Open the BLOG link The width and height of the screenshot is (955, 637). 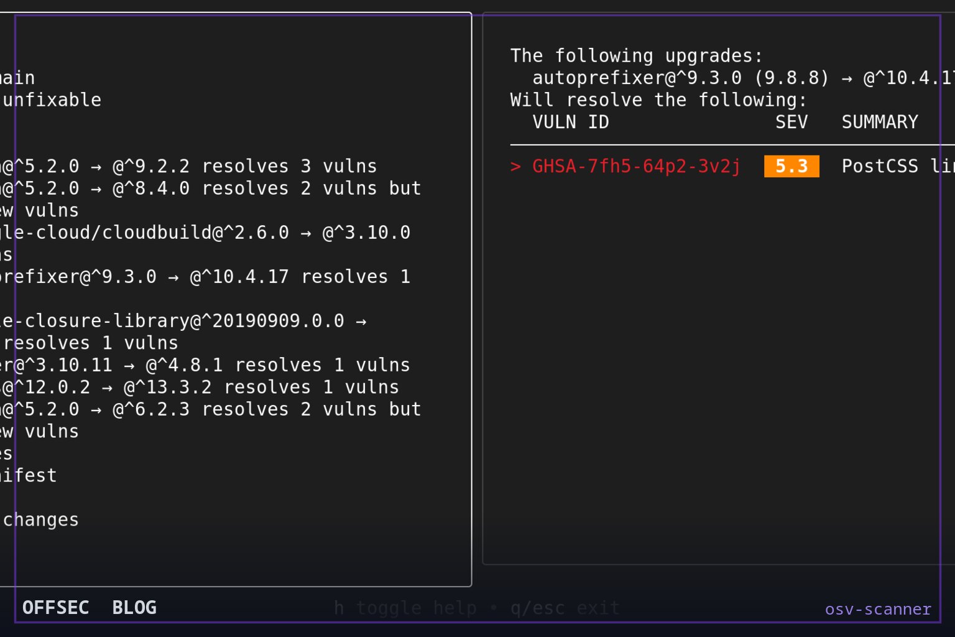134,607
